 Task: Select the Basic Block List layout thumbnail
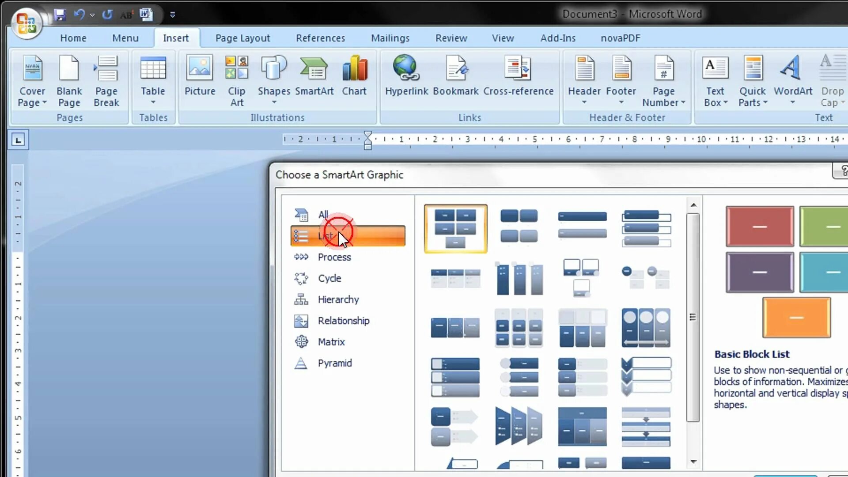click(455, 228)
